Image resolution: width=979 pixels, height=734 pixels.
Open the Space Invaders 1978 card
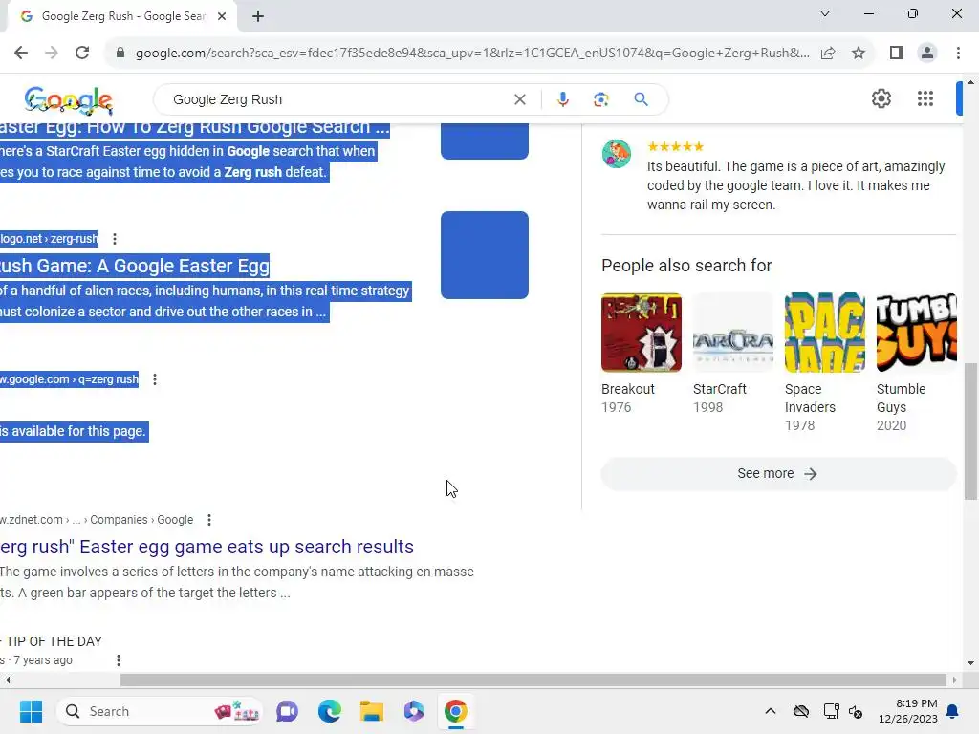pos(825,362)
